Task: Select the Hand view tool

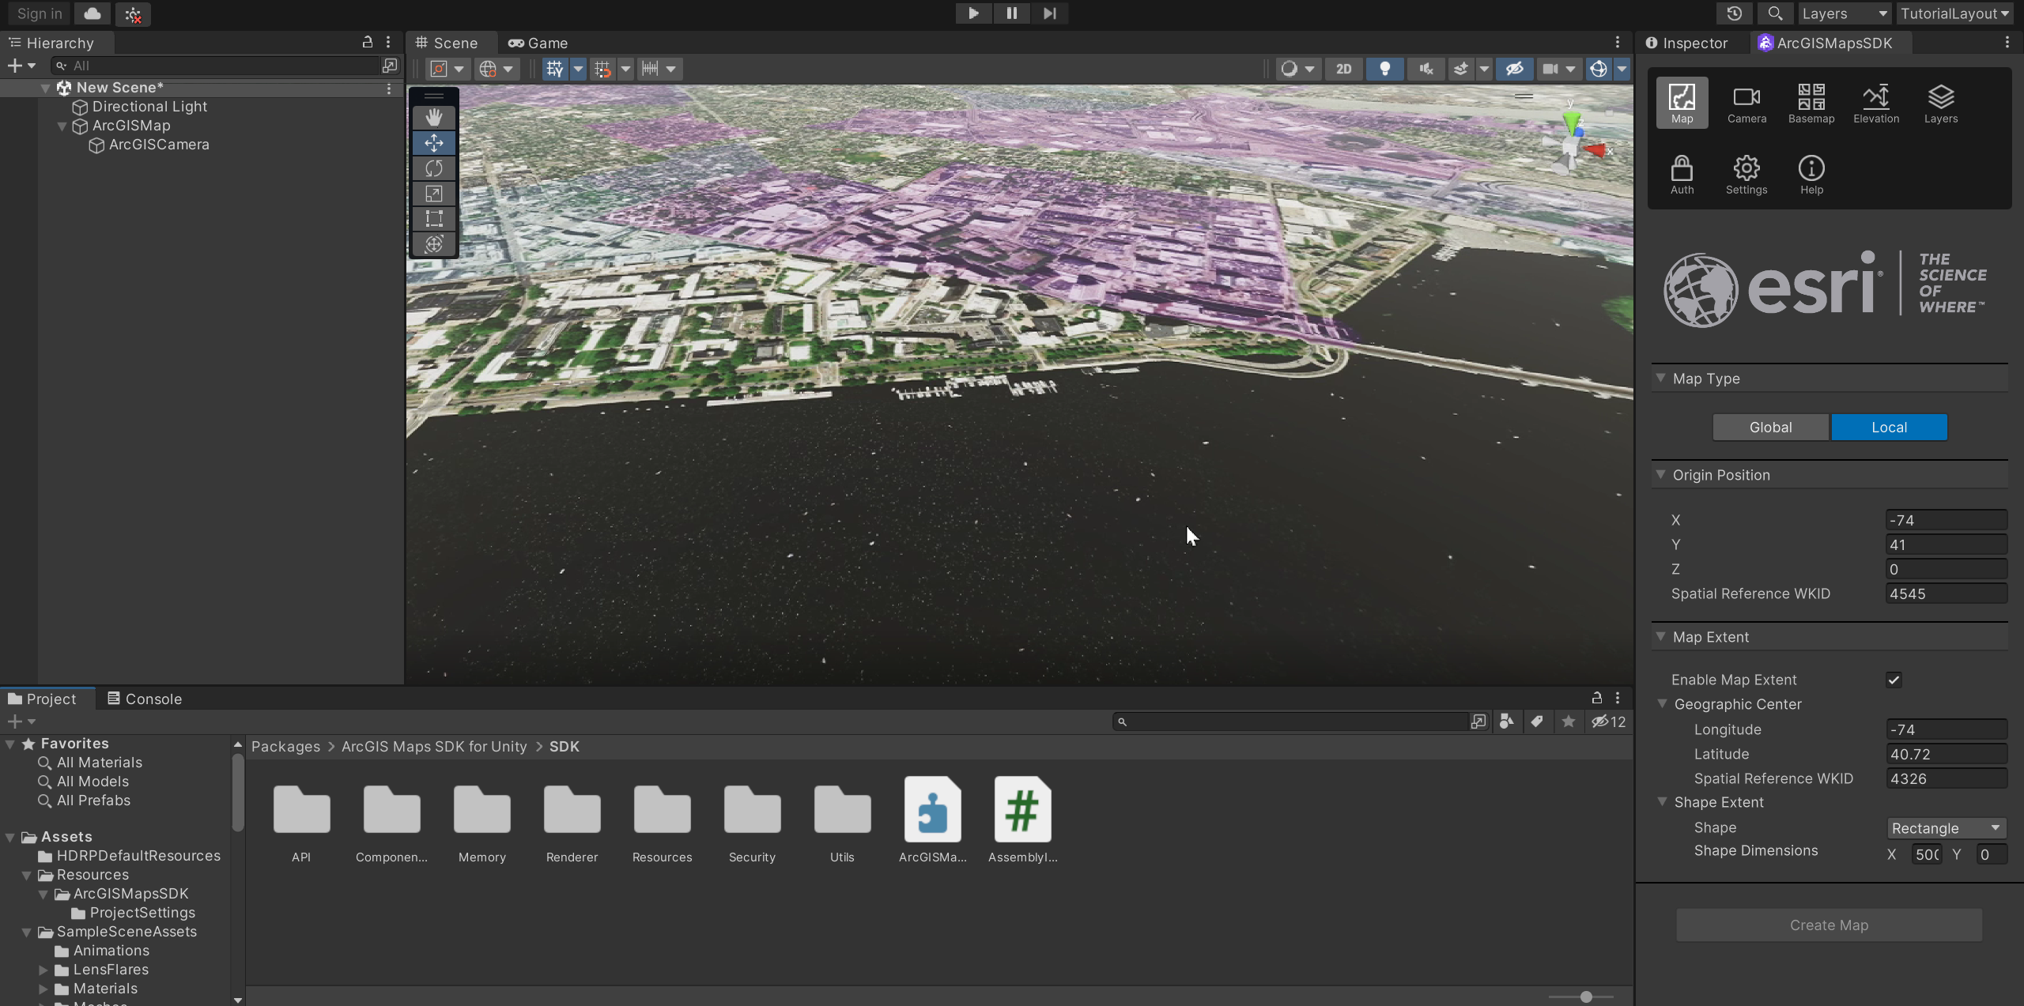Action: point(433,118)
